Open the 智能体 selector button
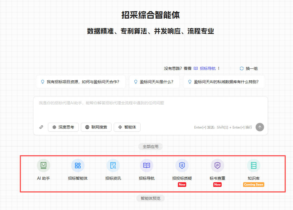This screenshot has height=210, width=293. pos(127,127)
